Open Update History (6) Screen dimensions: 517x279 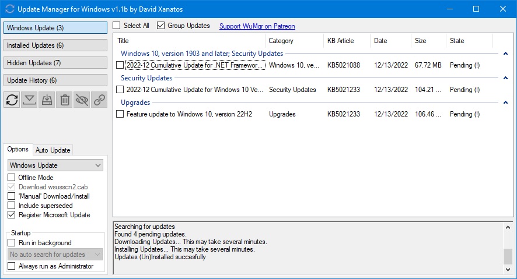coord(55,80)
